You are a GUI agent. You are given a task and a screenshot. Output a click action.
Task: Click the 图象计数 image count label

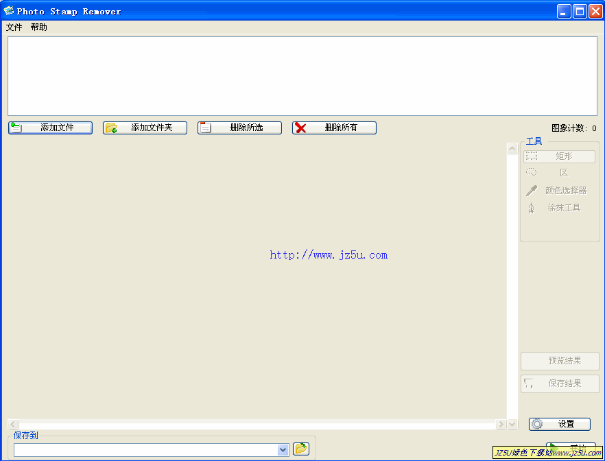pos(573,128)
